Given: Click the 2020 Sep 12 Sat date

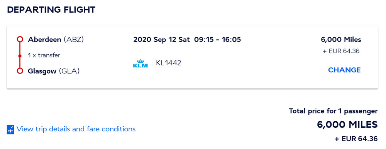Looking at the screenshot, I should point(161,40).
